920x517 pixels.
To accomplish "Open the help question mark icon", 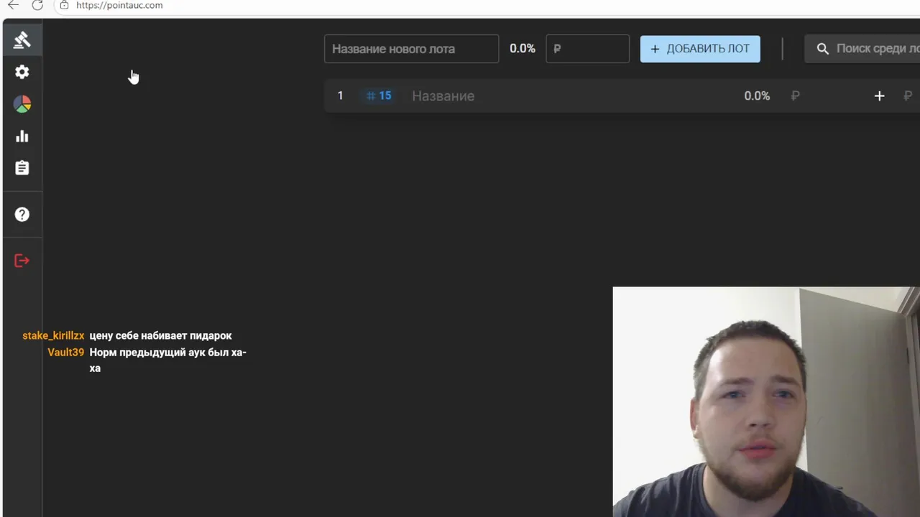I will pos(22,215).
